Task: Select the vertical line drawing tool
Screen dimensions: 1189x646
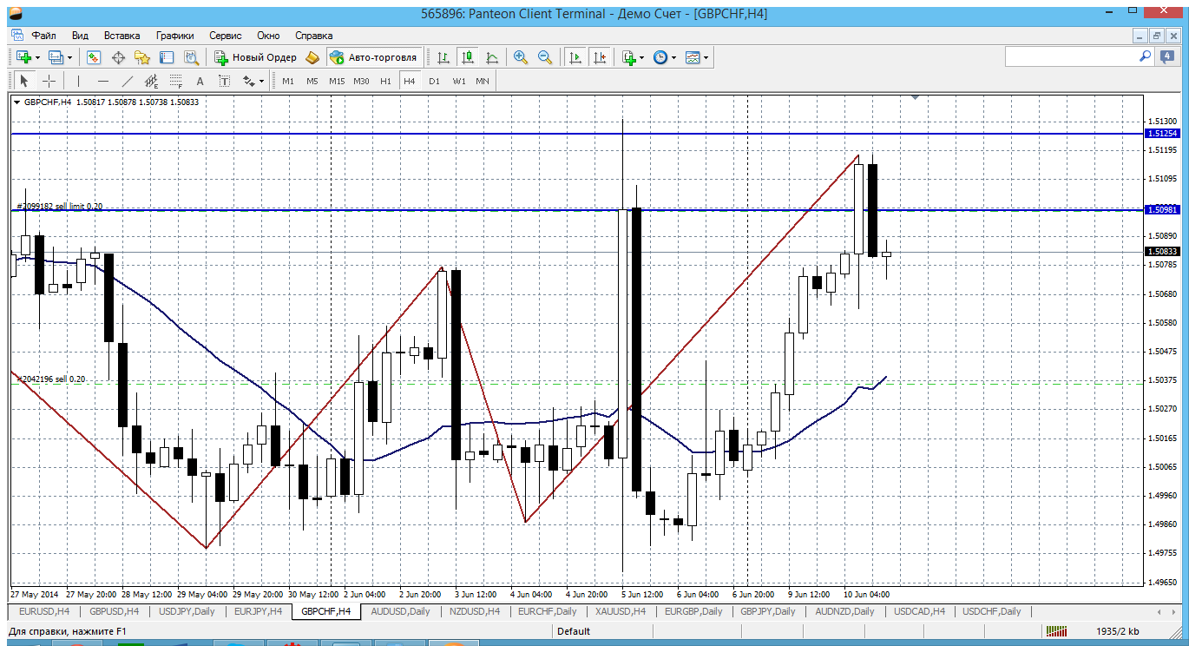Action: click(x=78, y=81)
